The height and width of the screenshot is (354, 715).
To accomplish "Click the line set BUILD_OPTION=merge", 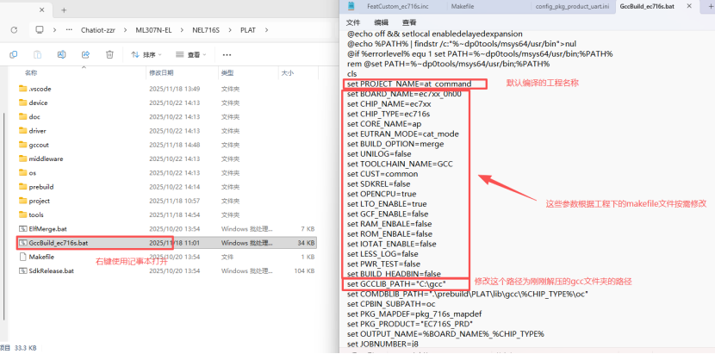I will tap(395, 144).
